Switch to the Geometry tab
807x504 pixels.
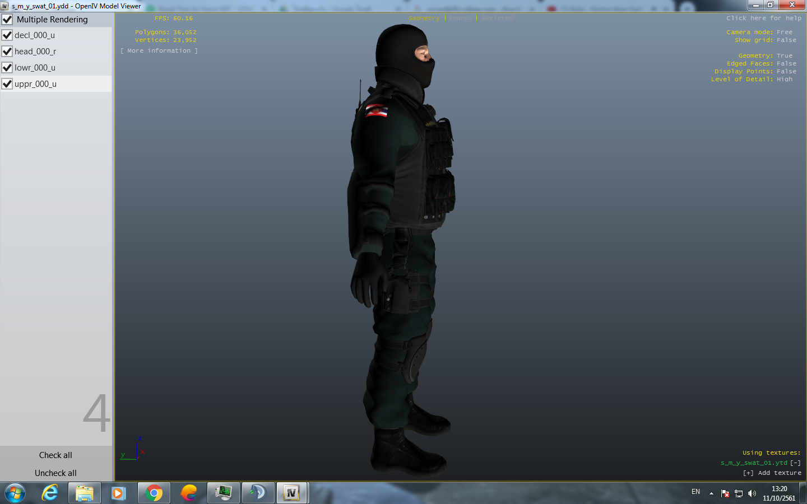point(424,18)
